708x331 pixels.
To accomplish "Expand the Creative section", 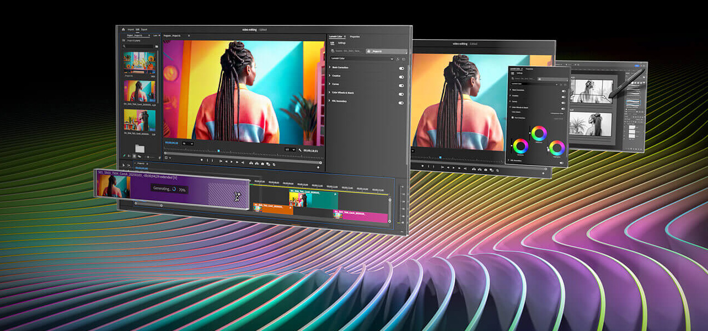I will tap(330, 76).
